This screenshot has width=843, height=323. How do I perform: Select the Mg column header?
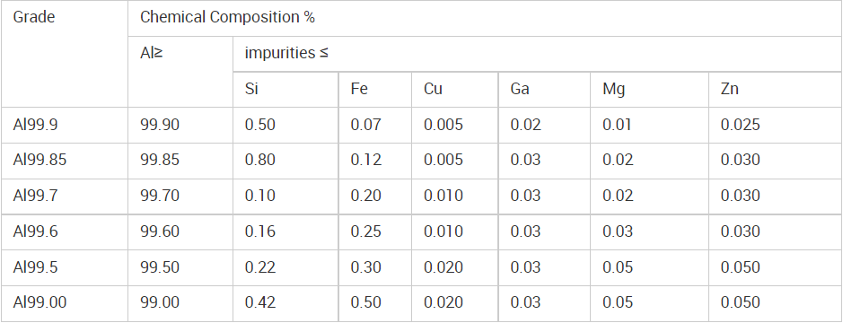coord(649,89)
